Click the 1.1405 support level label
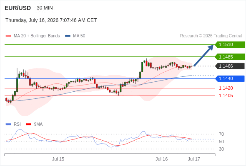This screenshot has height=166, width=246. tap(226, 95)
